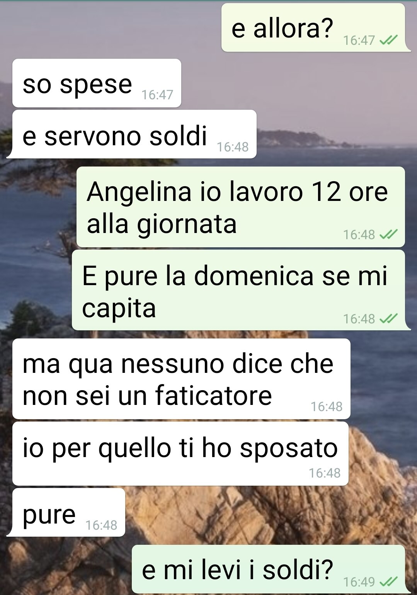Tap the double check marks on "e allora?"
The image size is (417, 595).
[388, 40]
